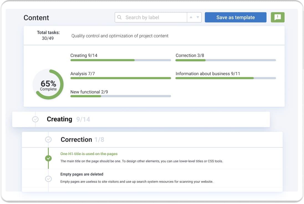Click the green feedback exclamation icon
304x204 pixels.
277,17
